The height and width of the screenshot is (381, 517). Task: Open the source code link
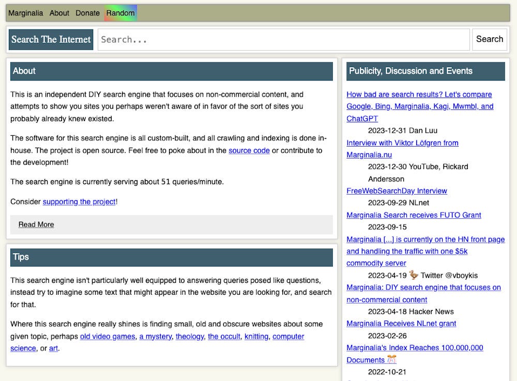coord(249,151)
